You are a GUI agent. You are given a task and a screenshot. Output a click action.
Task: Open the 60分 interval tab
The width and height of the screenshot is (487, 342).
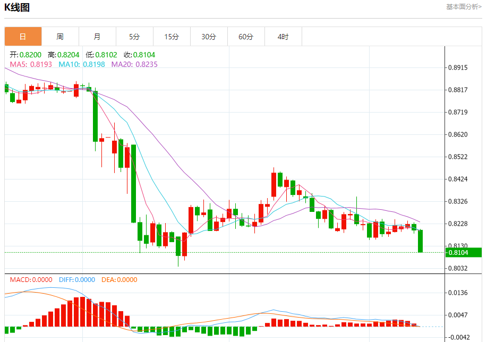tap(246, 37)
